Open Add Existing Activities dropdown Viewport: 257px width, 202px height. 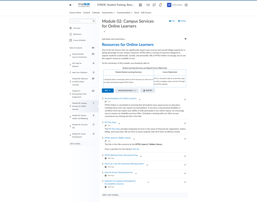click(x=127, y=90)
